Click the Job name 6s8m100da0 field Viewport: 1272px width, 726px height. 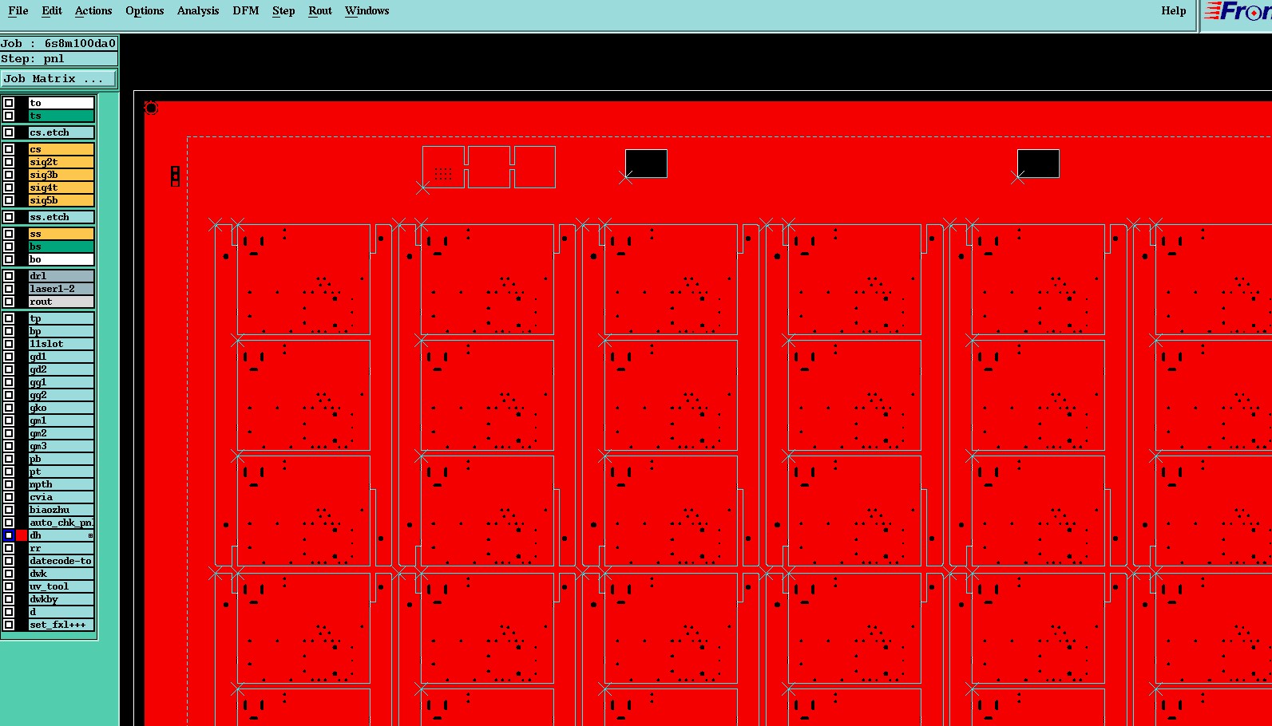point(59,43)
